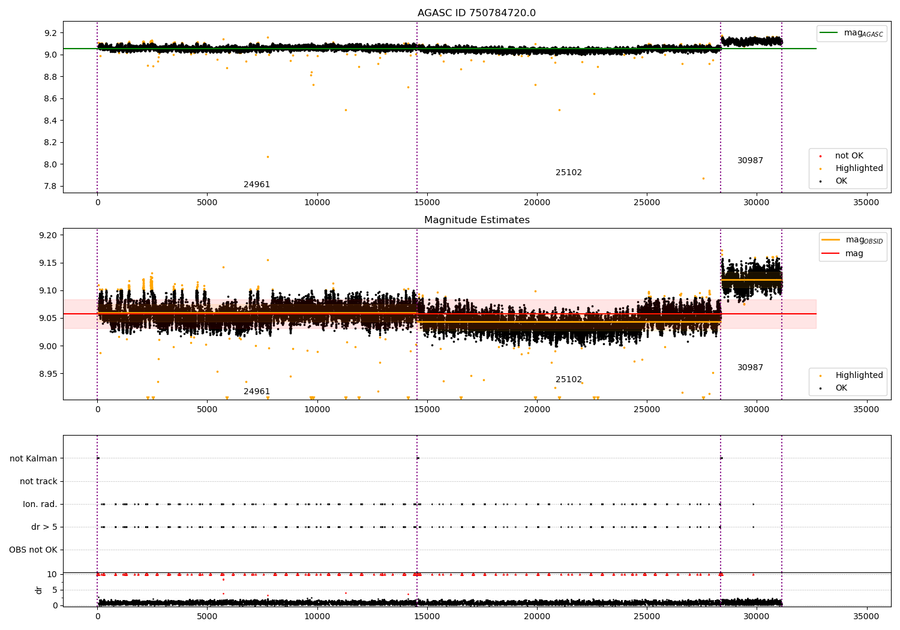Click the 30987 label in middle plot

[750, 368]
